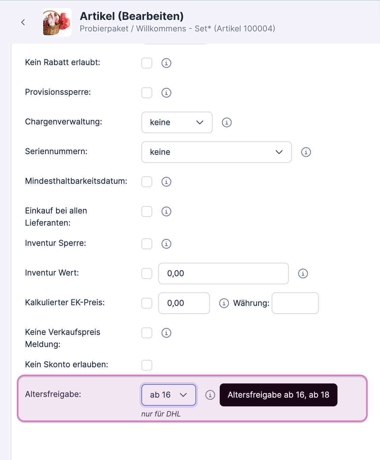The height and width of the screenshot is (460, 380).
Task: Click the back arrow icon
Action: point(23,22)
